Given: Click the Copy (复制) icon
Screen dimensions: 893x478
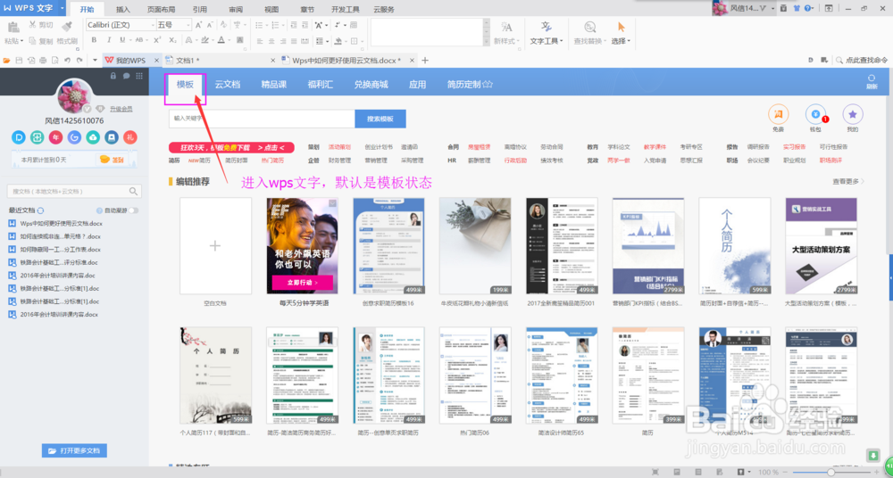Looking at the screenshot, I should 32,41.
